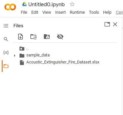Star the Untitled0.ipynb notebook

[x=72, y=4]
